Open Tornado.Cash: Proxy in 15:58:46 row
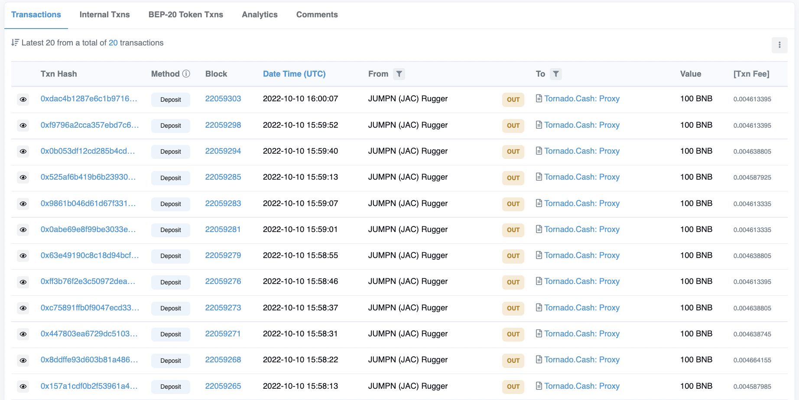Image resolution: width=799 pixels, height=400 pixels. click(x=582, y=281)
